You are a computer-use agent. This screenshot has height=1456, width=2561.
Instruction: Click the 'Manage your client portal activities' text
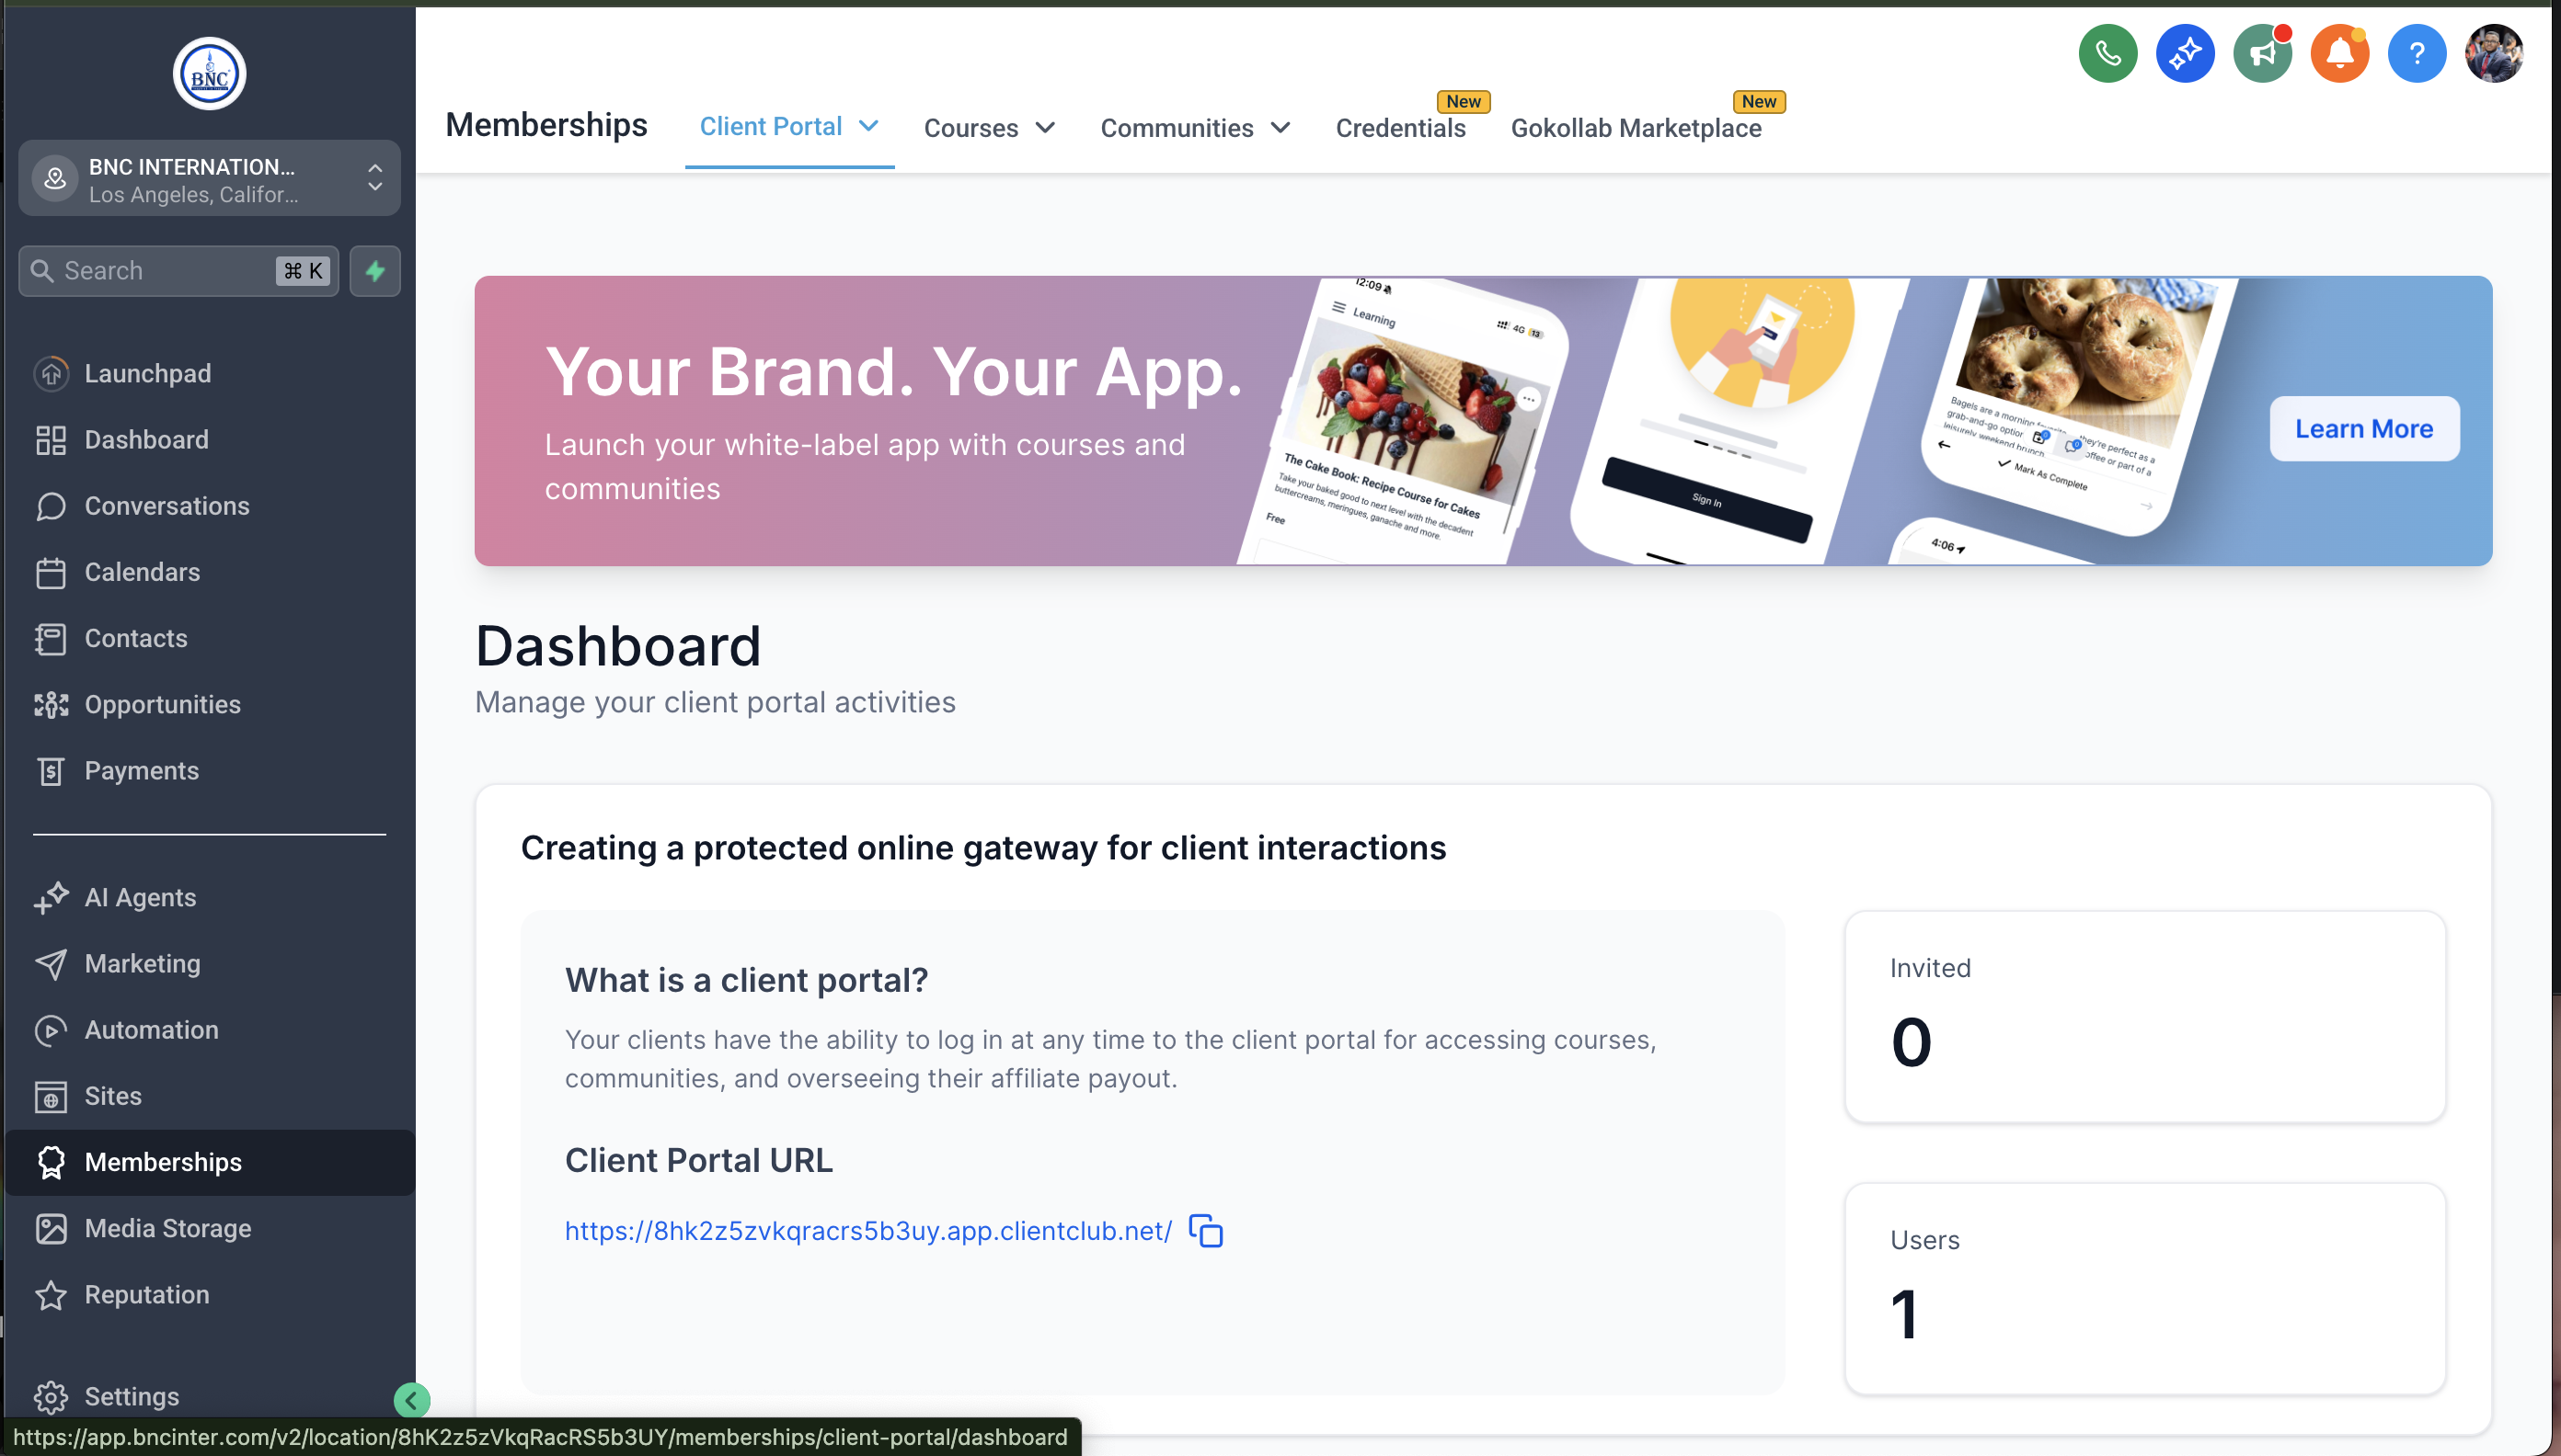tap(715, 702)
